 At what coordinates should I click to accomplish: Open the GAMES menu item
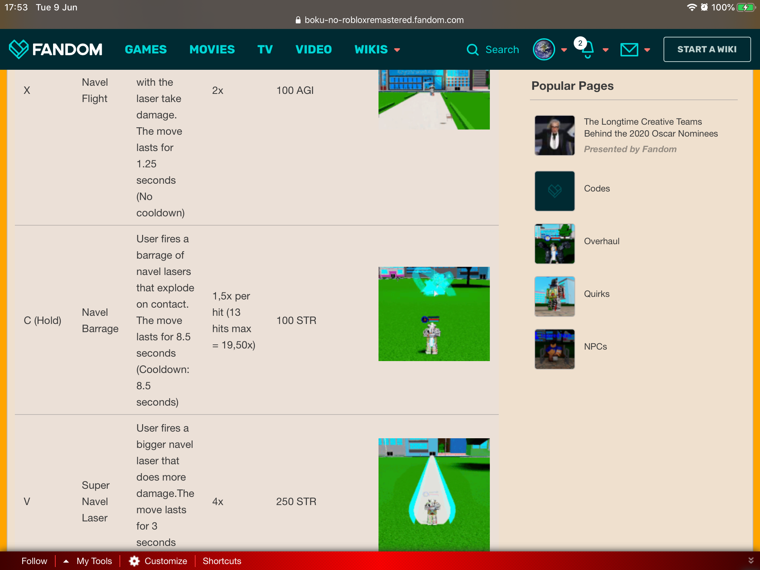pyautogui.click(x=146, y=49)
